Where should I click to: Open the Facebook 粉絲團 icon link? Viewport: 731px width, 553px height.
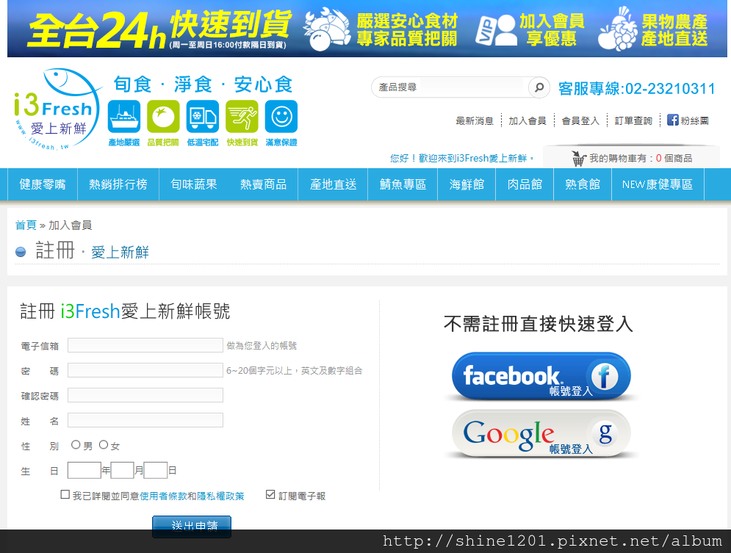tap(672, 120)
